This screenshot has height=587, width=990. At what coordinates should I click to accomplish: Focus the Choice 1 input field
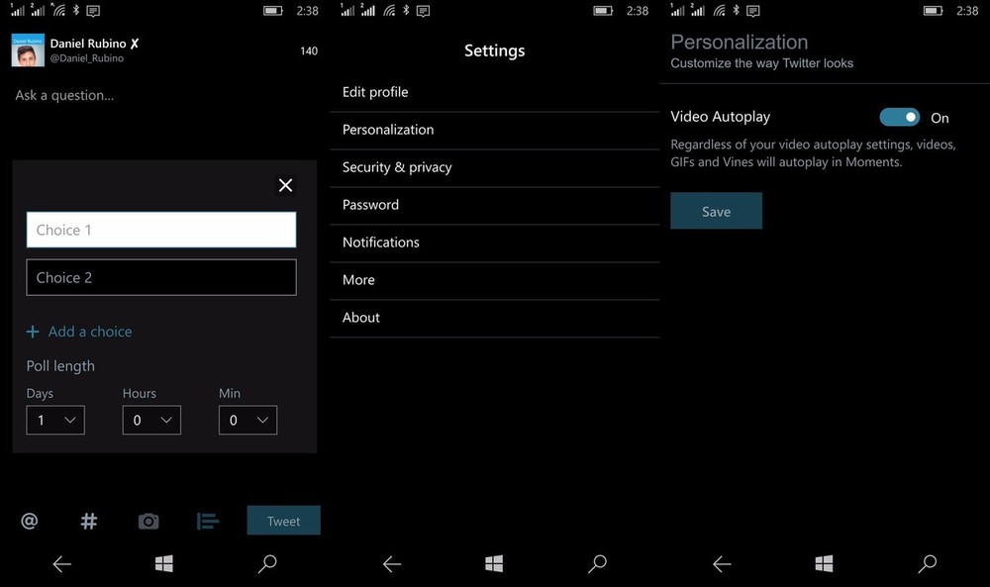161,230
